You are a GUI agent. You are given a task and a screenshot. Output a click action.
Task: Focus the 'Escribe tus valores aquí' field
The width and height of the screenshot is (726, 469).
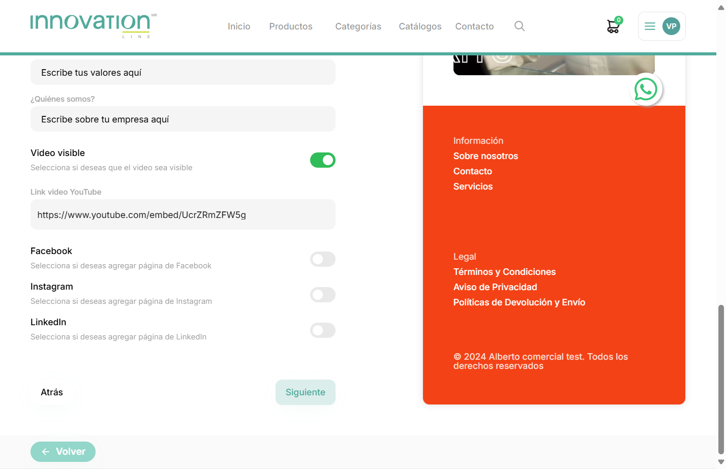pos(183,72)
